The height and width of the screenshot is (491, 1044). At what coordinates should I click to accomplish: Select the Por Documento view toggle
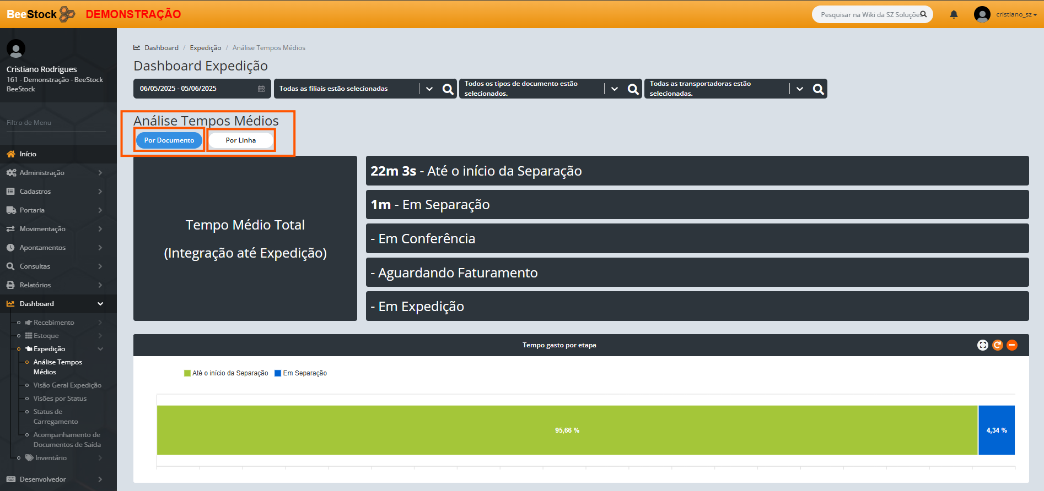pos(169,140)
